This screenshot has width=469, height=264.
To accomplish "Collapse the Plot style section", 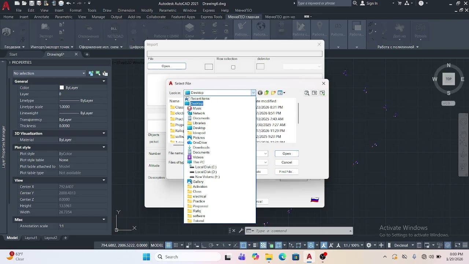I will point(104,147).
